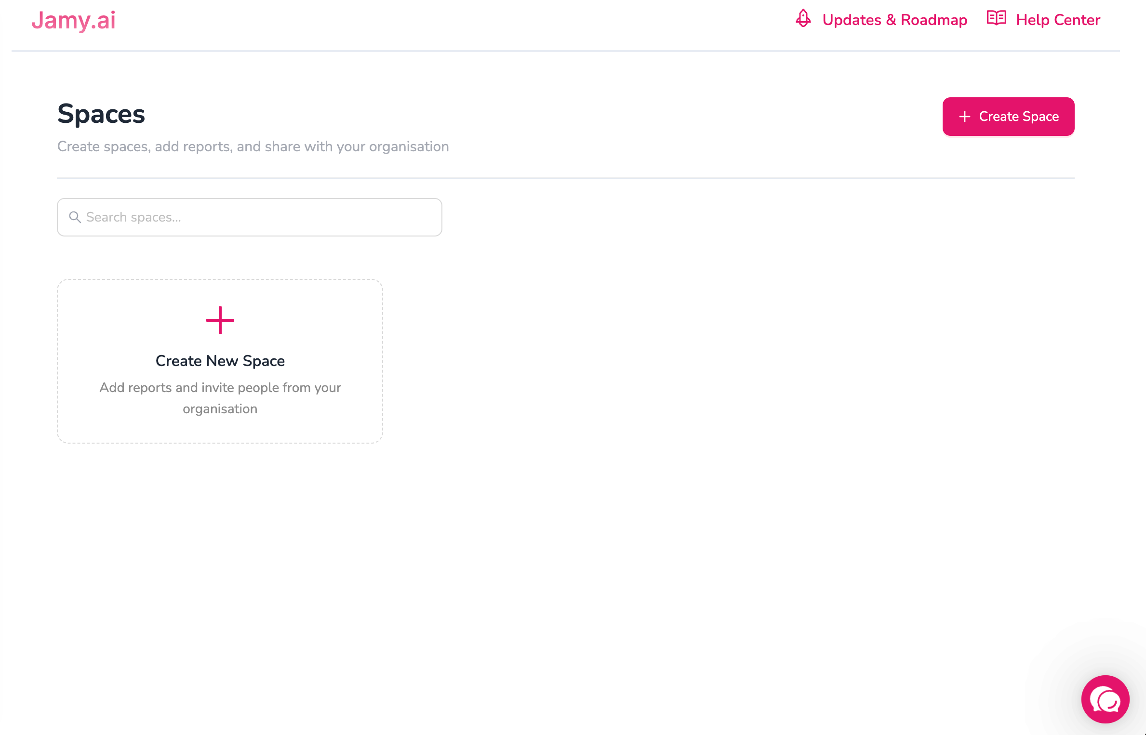1146x735 pixels.
Task: Click the large pink plus icon in card
Action: [220, 320]
